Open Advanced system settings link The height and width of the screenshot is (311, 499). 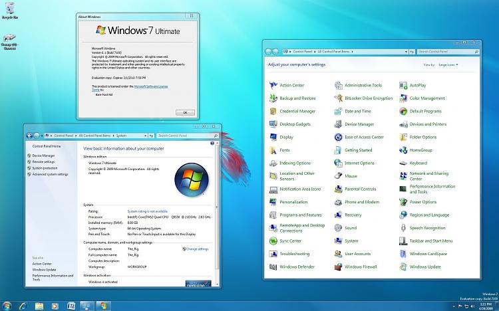tap(50, 174)
